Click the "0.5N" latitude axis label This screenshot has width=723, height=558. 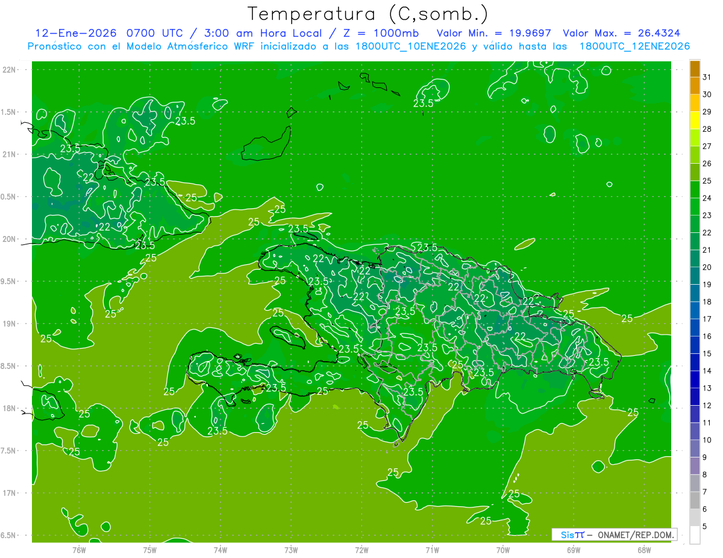click(8, 197)
